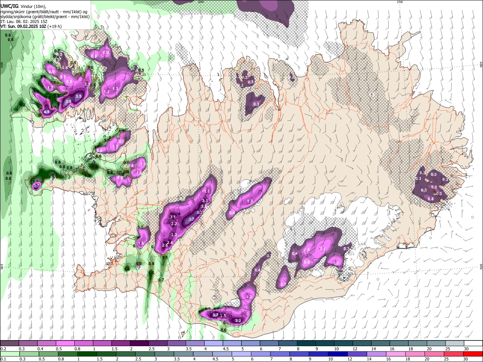The width and height of the screenshot is (483, 362).
Task: Click the lavender swatch between 4 and 4.5 in the upper legend
Action: click(x=213, y=344)
